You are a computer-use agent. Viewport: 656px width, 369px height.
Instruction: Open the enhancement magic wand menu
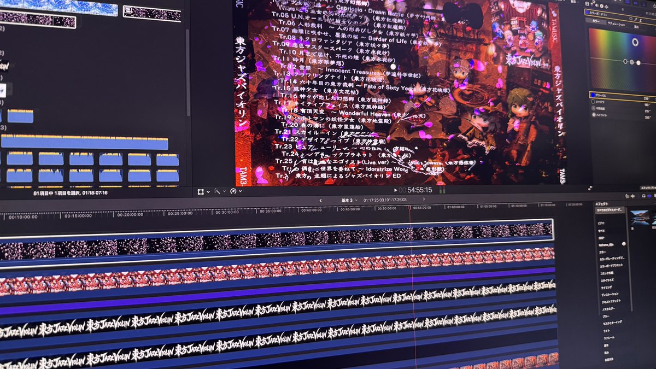tap(216, 191)
